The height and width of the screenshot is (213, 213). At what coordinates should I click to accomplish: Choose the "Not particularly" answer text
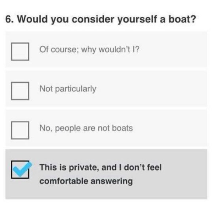67,89
